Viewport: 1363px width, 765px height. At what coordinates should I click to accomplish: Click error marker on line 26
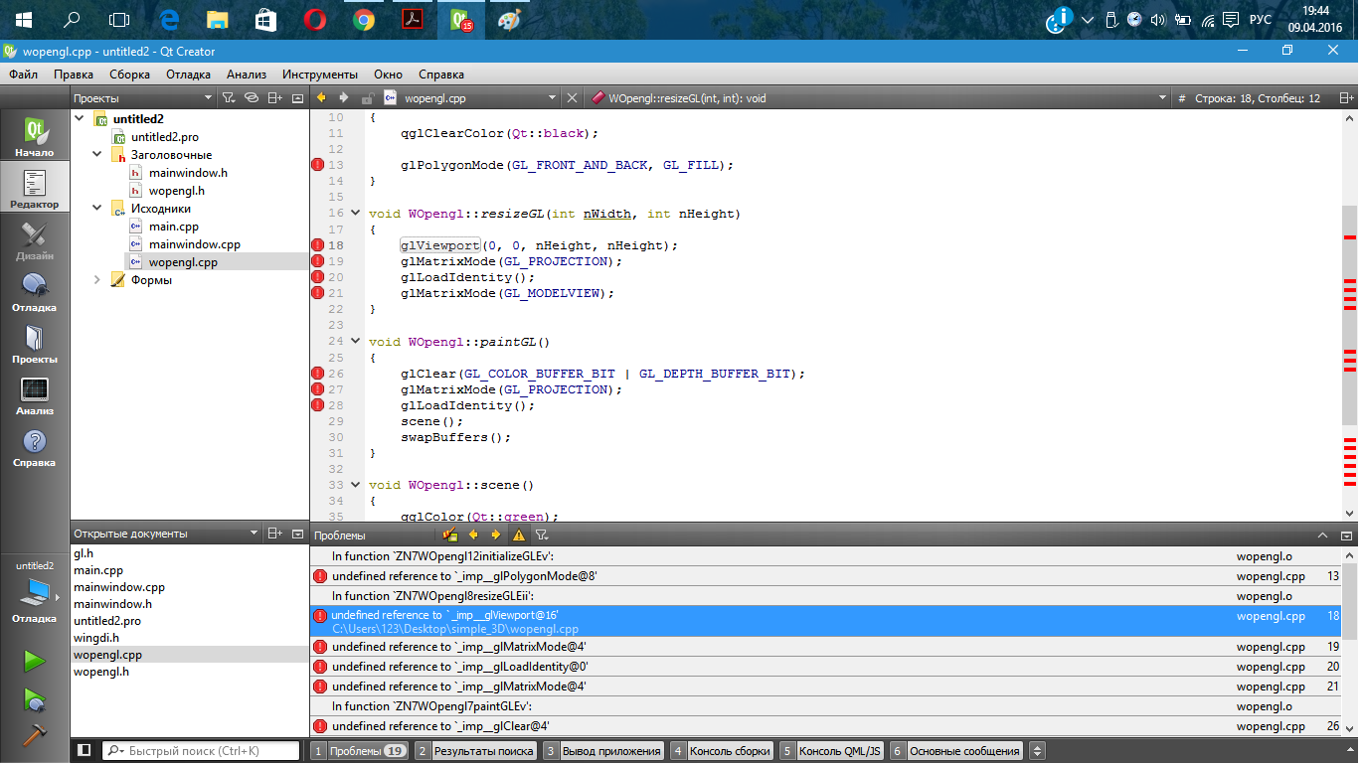click(x=318, y=374)
